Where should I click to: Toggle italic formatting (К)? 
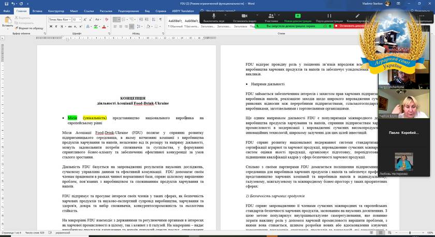pyautogui.click(x=56, y=26)
